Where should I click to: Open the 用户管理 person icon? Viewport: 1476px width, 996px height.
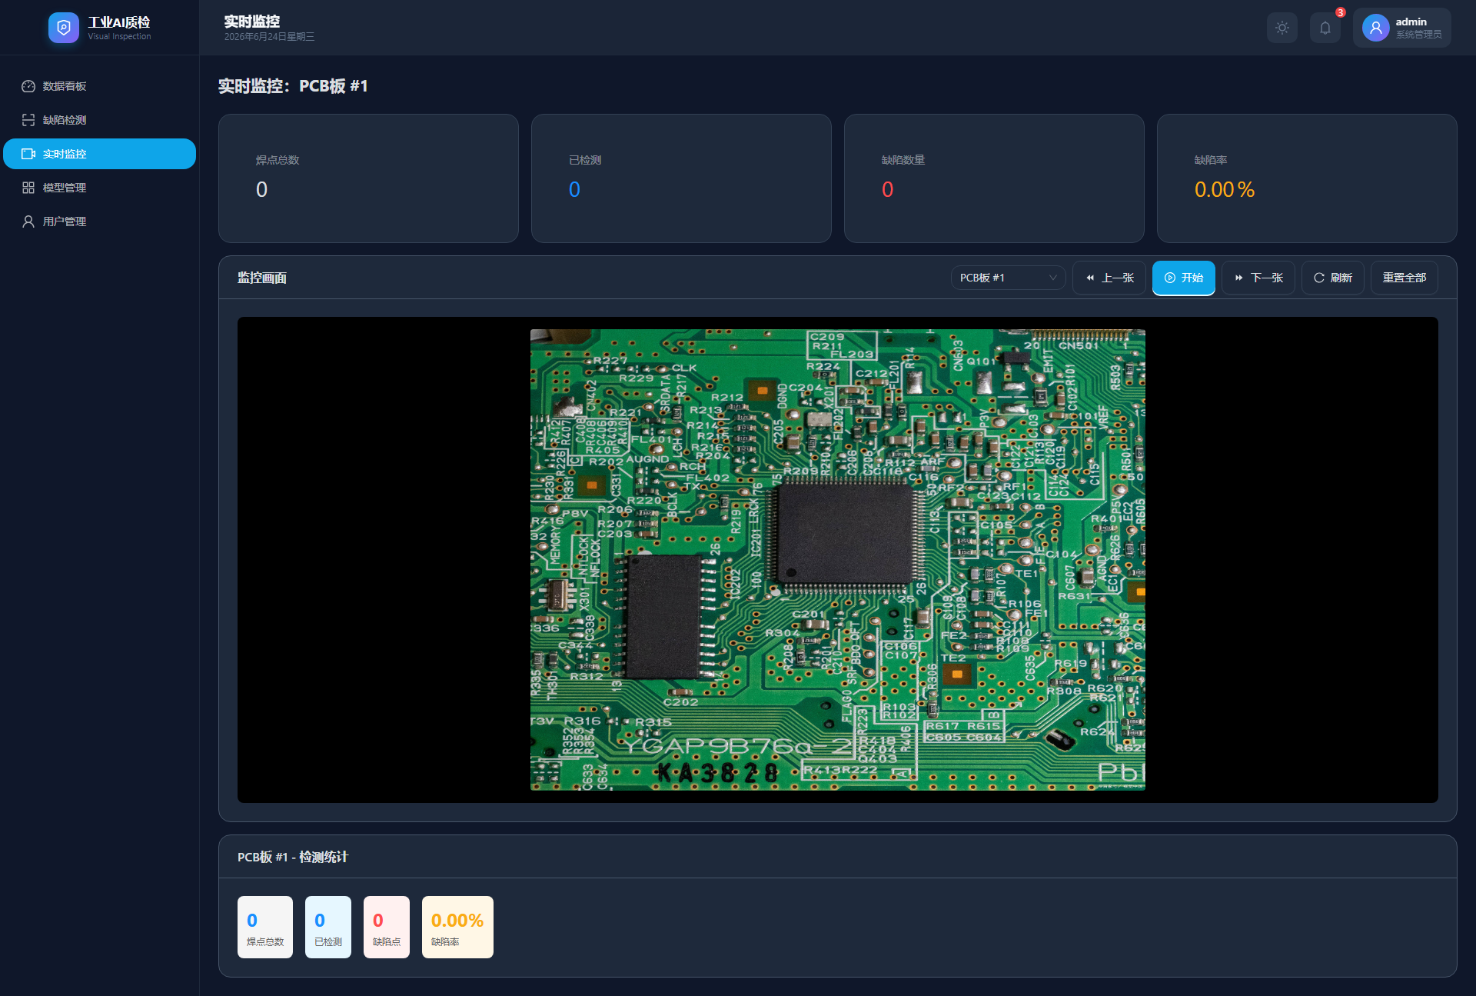[x=28, y=222]
